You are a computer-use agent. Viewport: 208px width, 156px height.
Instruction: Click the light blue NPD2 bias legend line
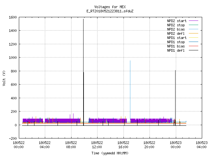[194, 29]
